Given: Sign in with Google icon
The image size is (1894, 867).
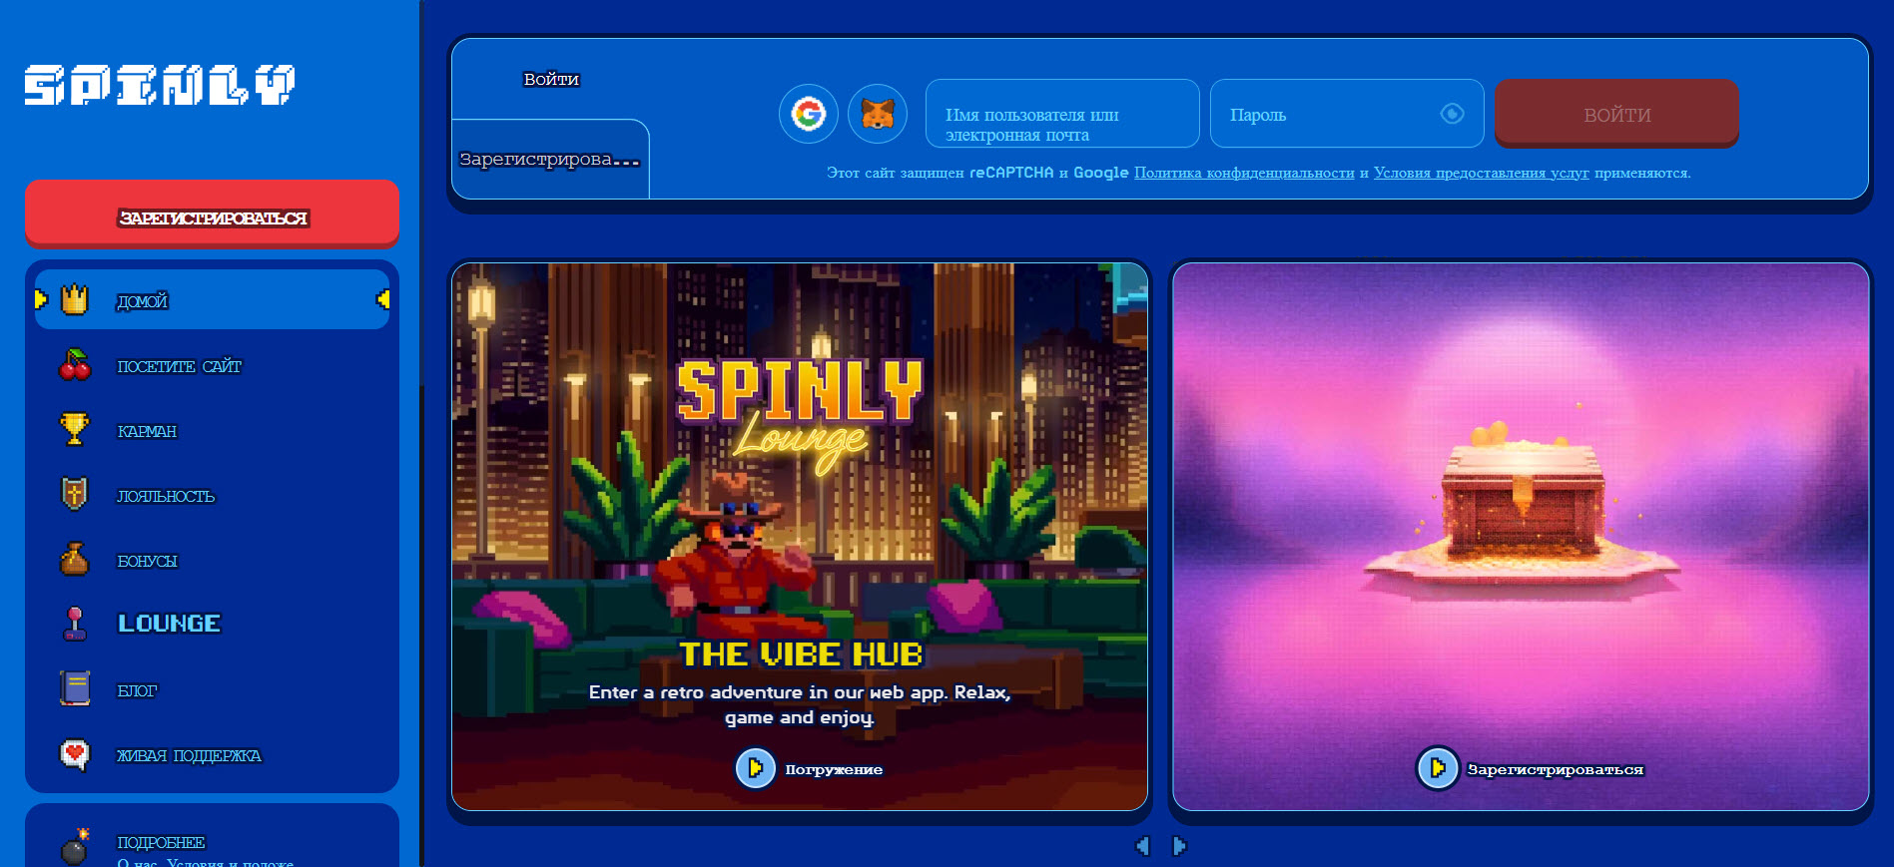Looking at the screenshot, I should (809, 114).
